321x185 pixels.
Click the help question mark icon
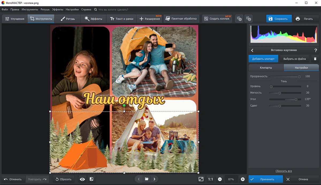316,50
